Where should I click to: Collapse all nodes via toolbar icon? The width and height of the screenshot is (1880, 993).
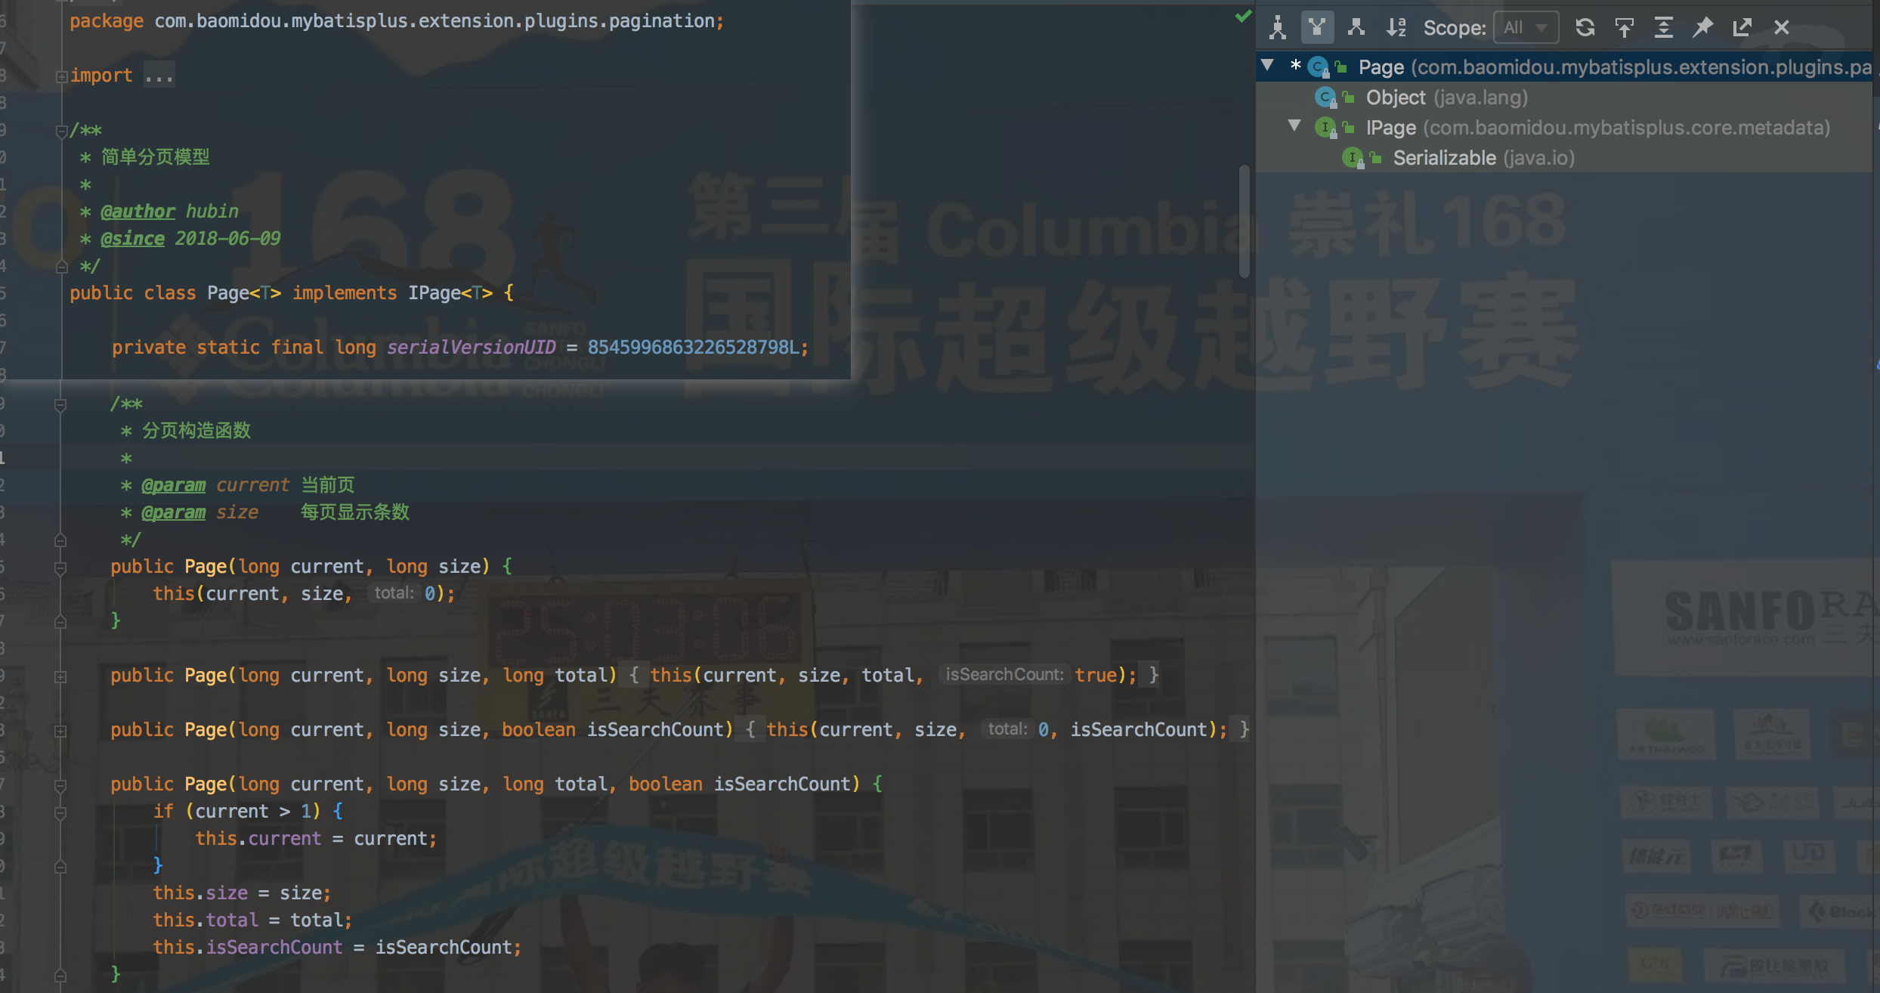(1664, 27)
